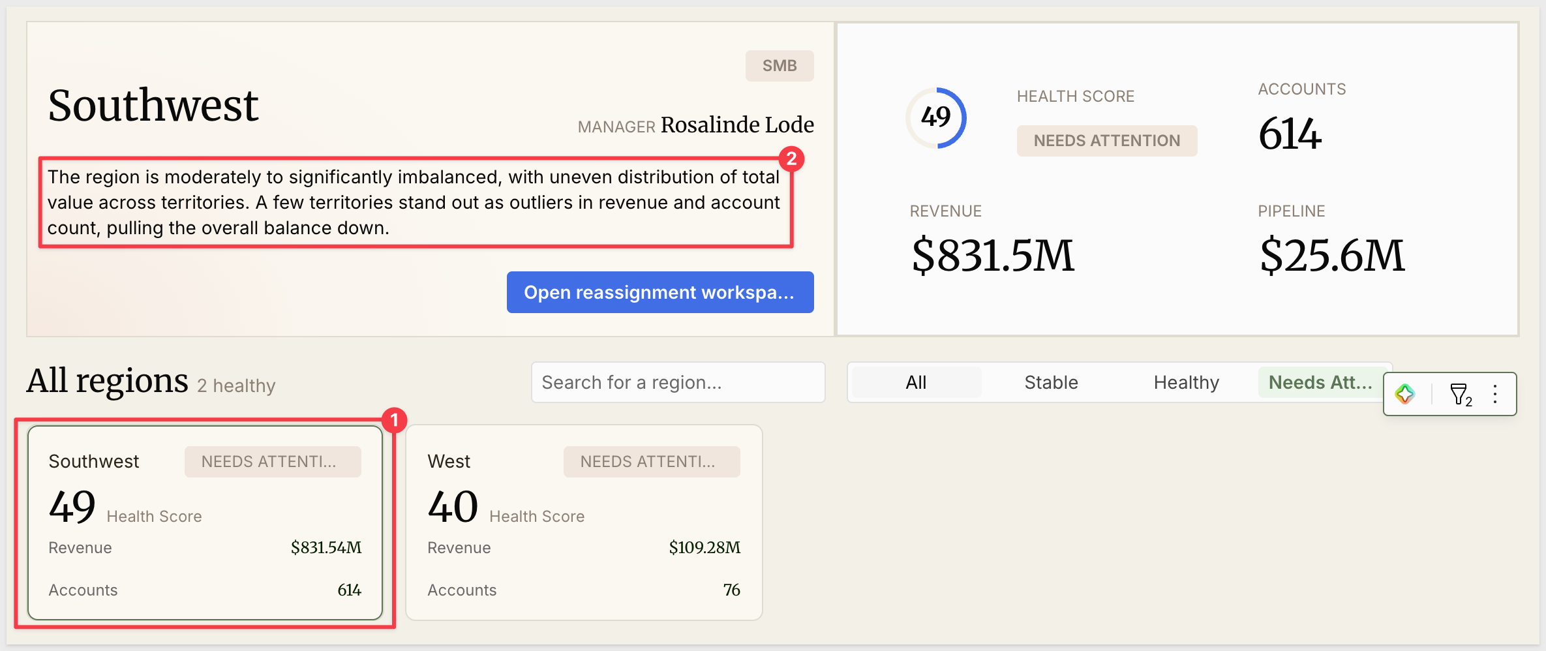
Task: Click the Southwest region heading
Action: (x=153, y=105)
